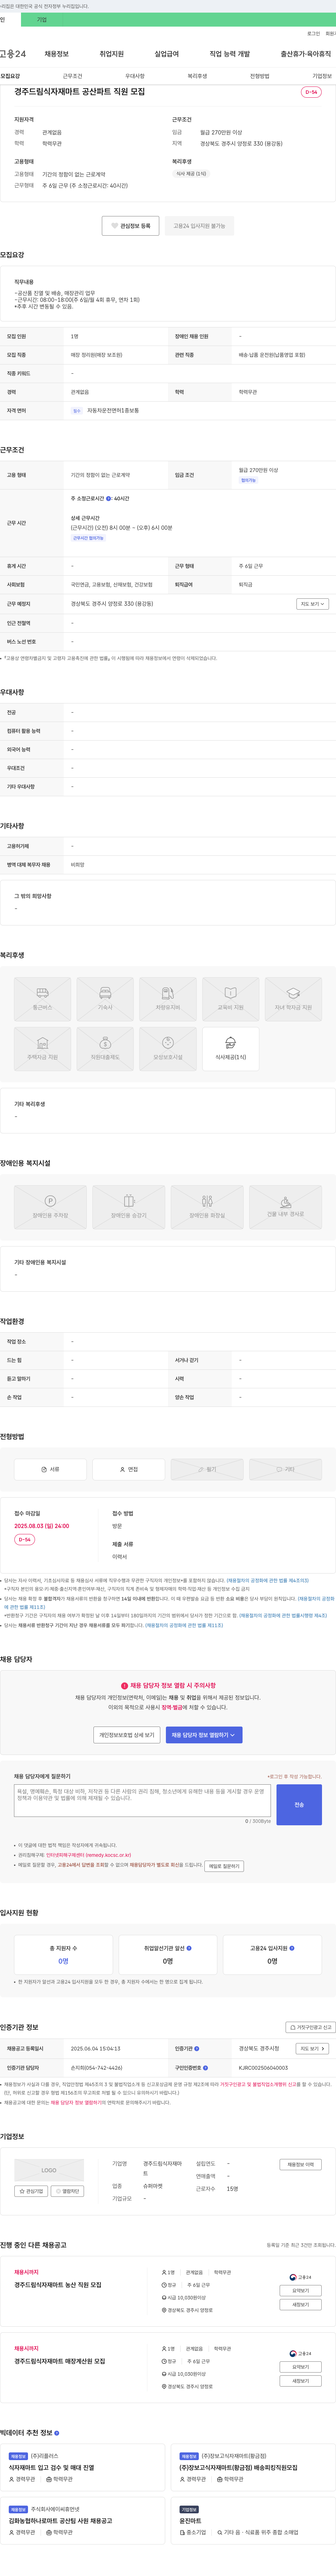Viewport: 336px width, 2576px height.
Task: Click the info icon beside 취업알선기관 알선
Action: pos(189,1948)
